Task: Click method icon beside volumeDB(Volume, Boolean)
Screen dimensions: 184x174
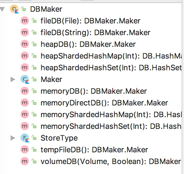Action: (25, 161)
